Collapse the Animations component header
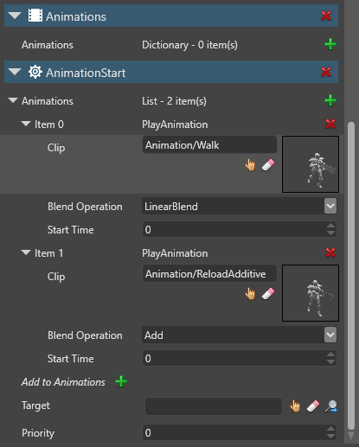Viewport: 359px width, 447px height. 15,16
